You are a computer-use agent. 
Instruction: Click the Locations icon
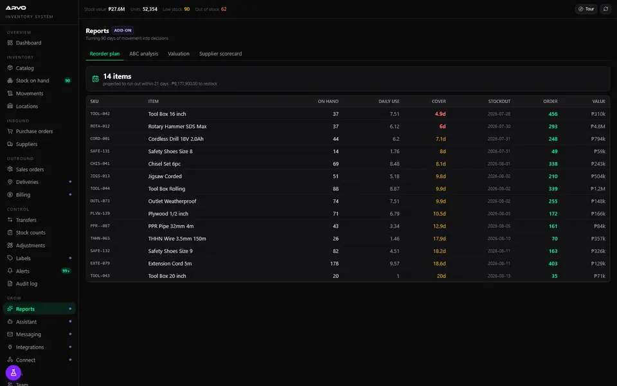pyautogui.click(x=10, y=106)
